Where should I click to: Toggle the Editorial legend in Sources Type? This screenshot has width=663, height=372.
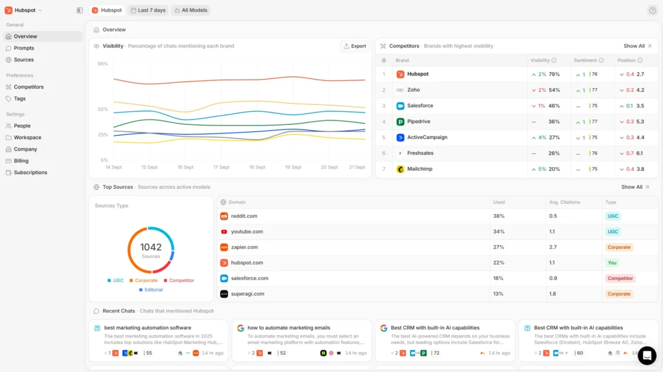[151, 290]
